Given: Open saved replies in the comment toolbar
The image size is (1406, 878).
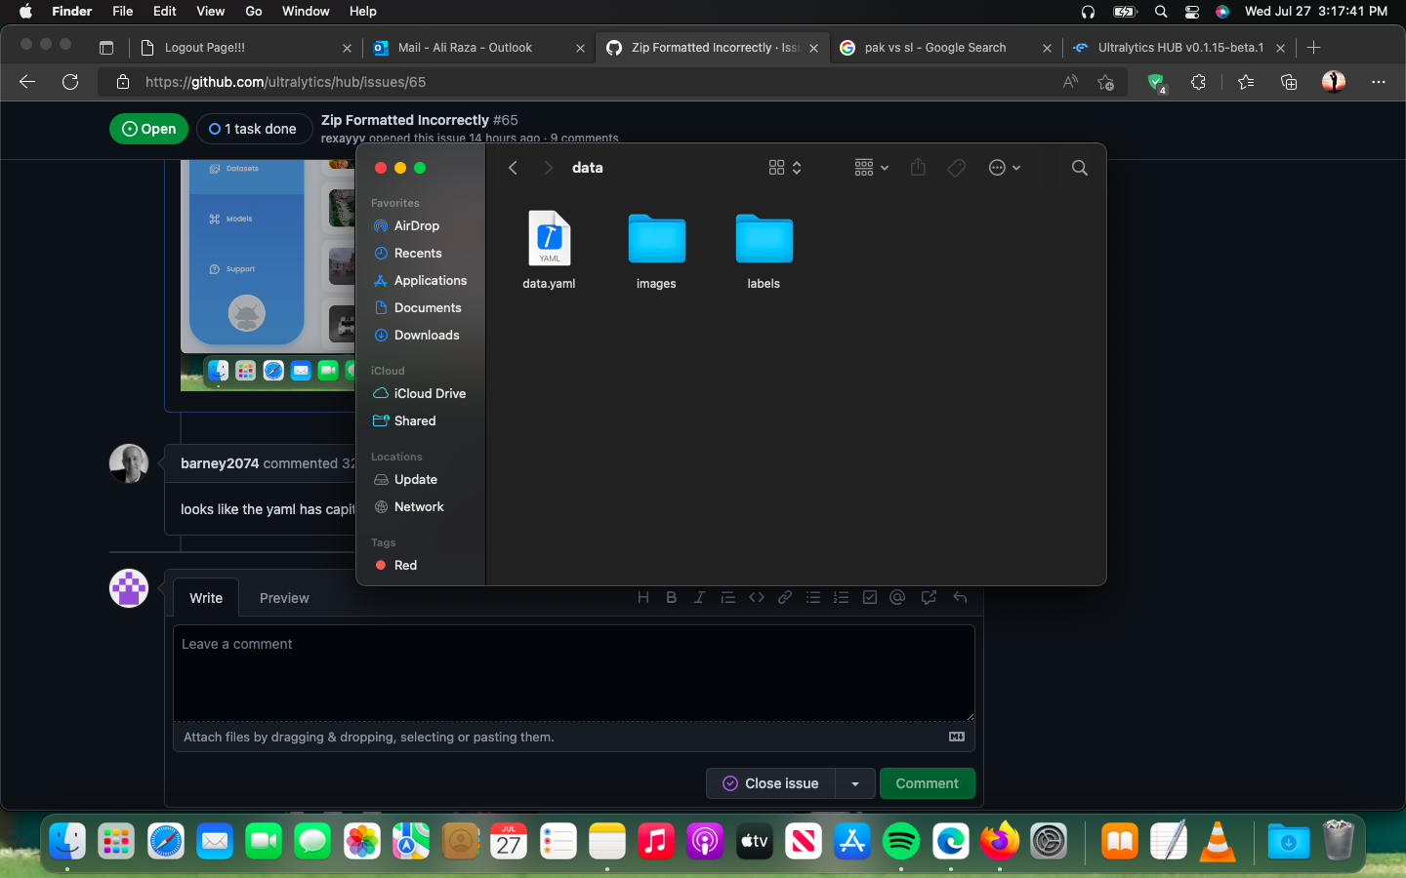Looking at the screenshot, I should tap(929, 596).
